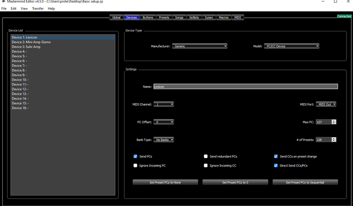
Task: Uncheck the Send PCs checkbox
Action: [135, 156]
